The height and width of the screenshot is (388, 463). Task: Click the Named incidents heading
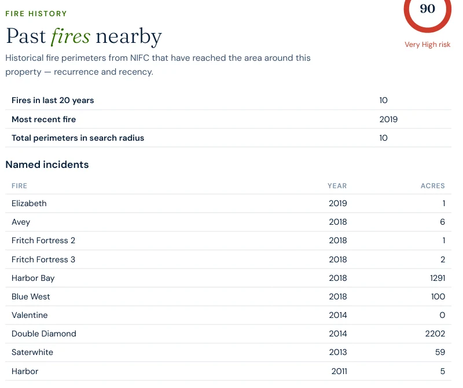click(x=47, y=164)
